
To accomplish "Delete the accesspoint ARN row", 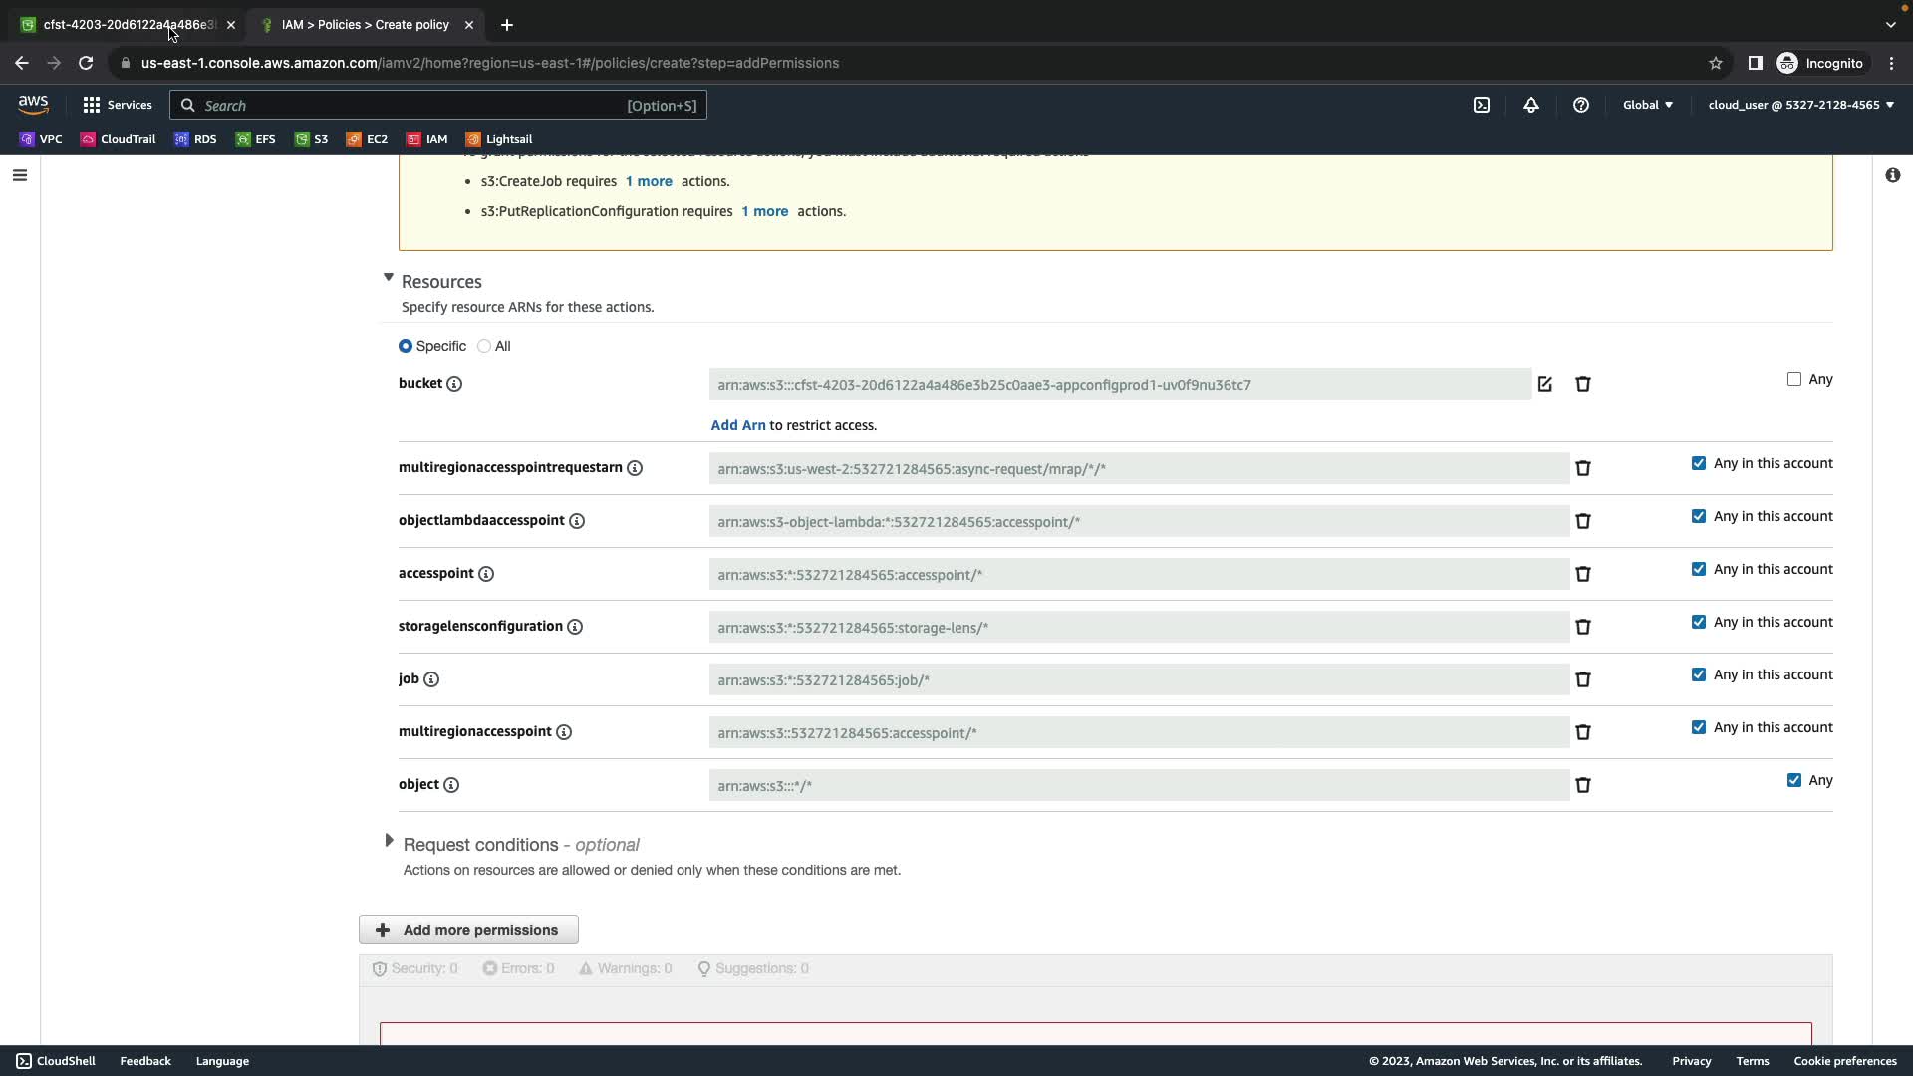I will (x=1582, y=574).
